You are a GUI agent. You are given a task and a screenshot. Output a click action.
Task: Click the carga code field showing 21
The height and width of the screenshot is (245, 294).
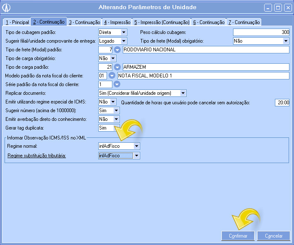(105, 67)
